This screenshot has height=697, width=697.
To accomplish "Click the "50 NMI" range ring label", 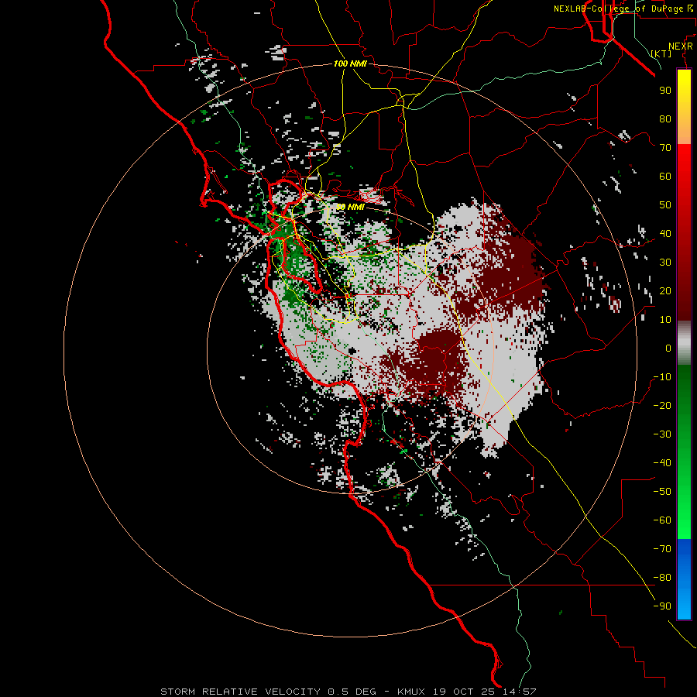I will click(350, 207).
